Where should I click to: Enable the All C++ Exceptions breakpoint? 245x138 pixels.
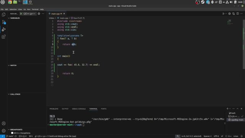pos(12,133)
